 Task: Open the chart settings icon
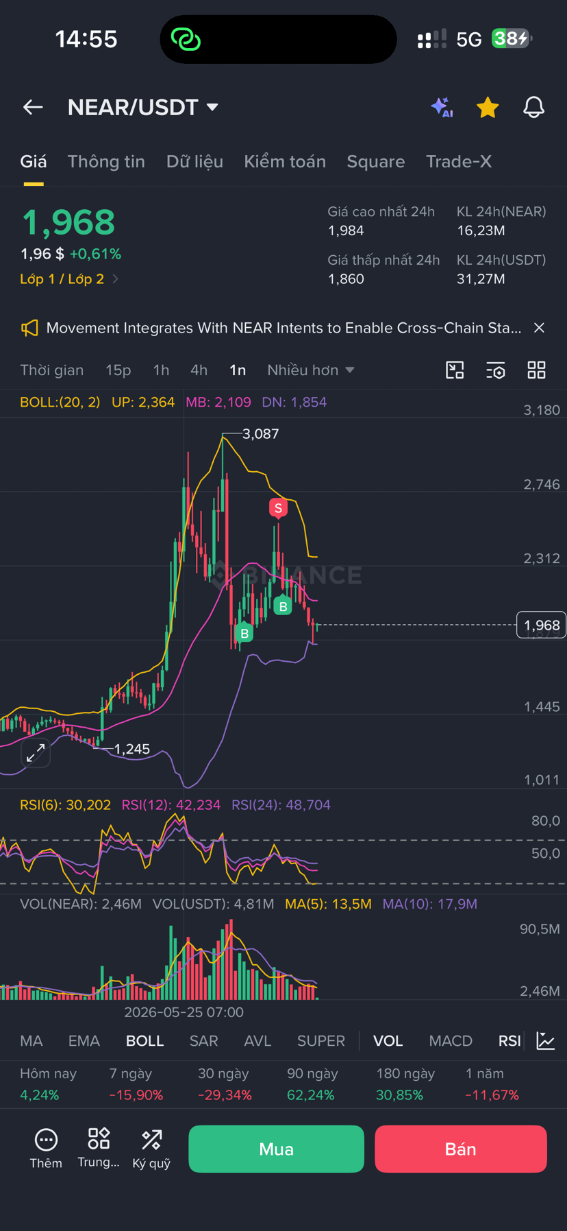496,370
